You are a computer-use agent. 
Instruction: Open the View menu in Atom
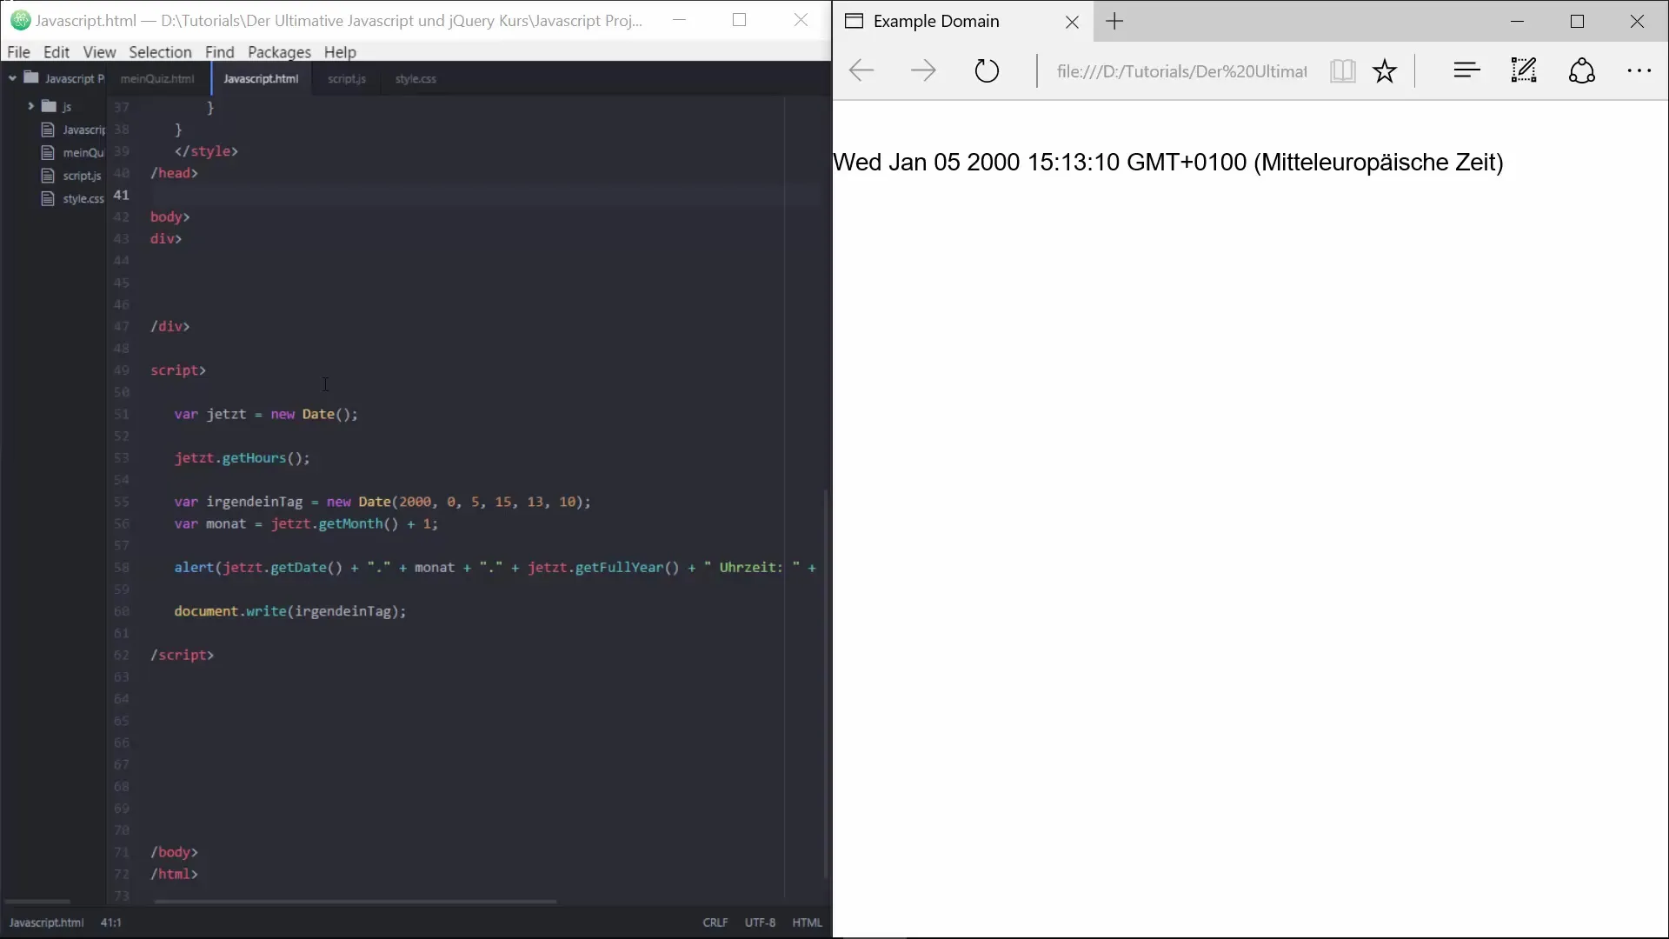pos(99,52)
